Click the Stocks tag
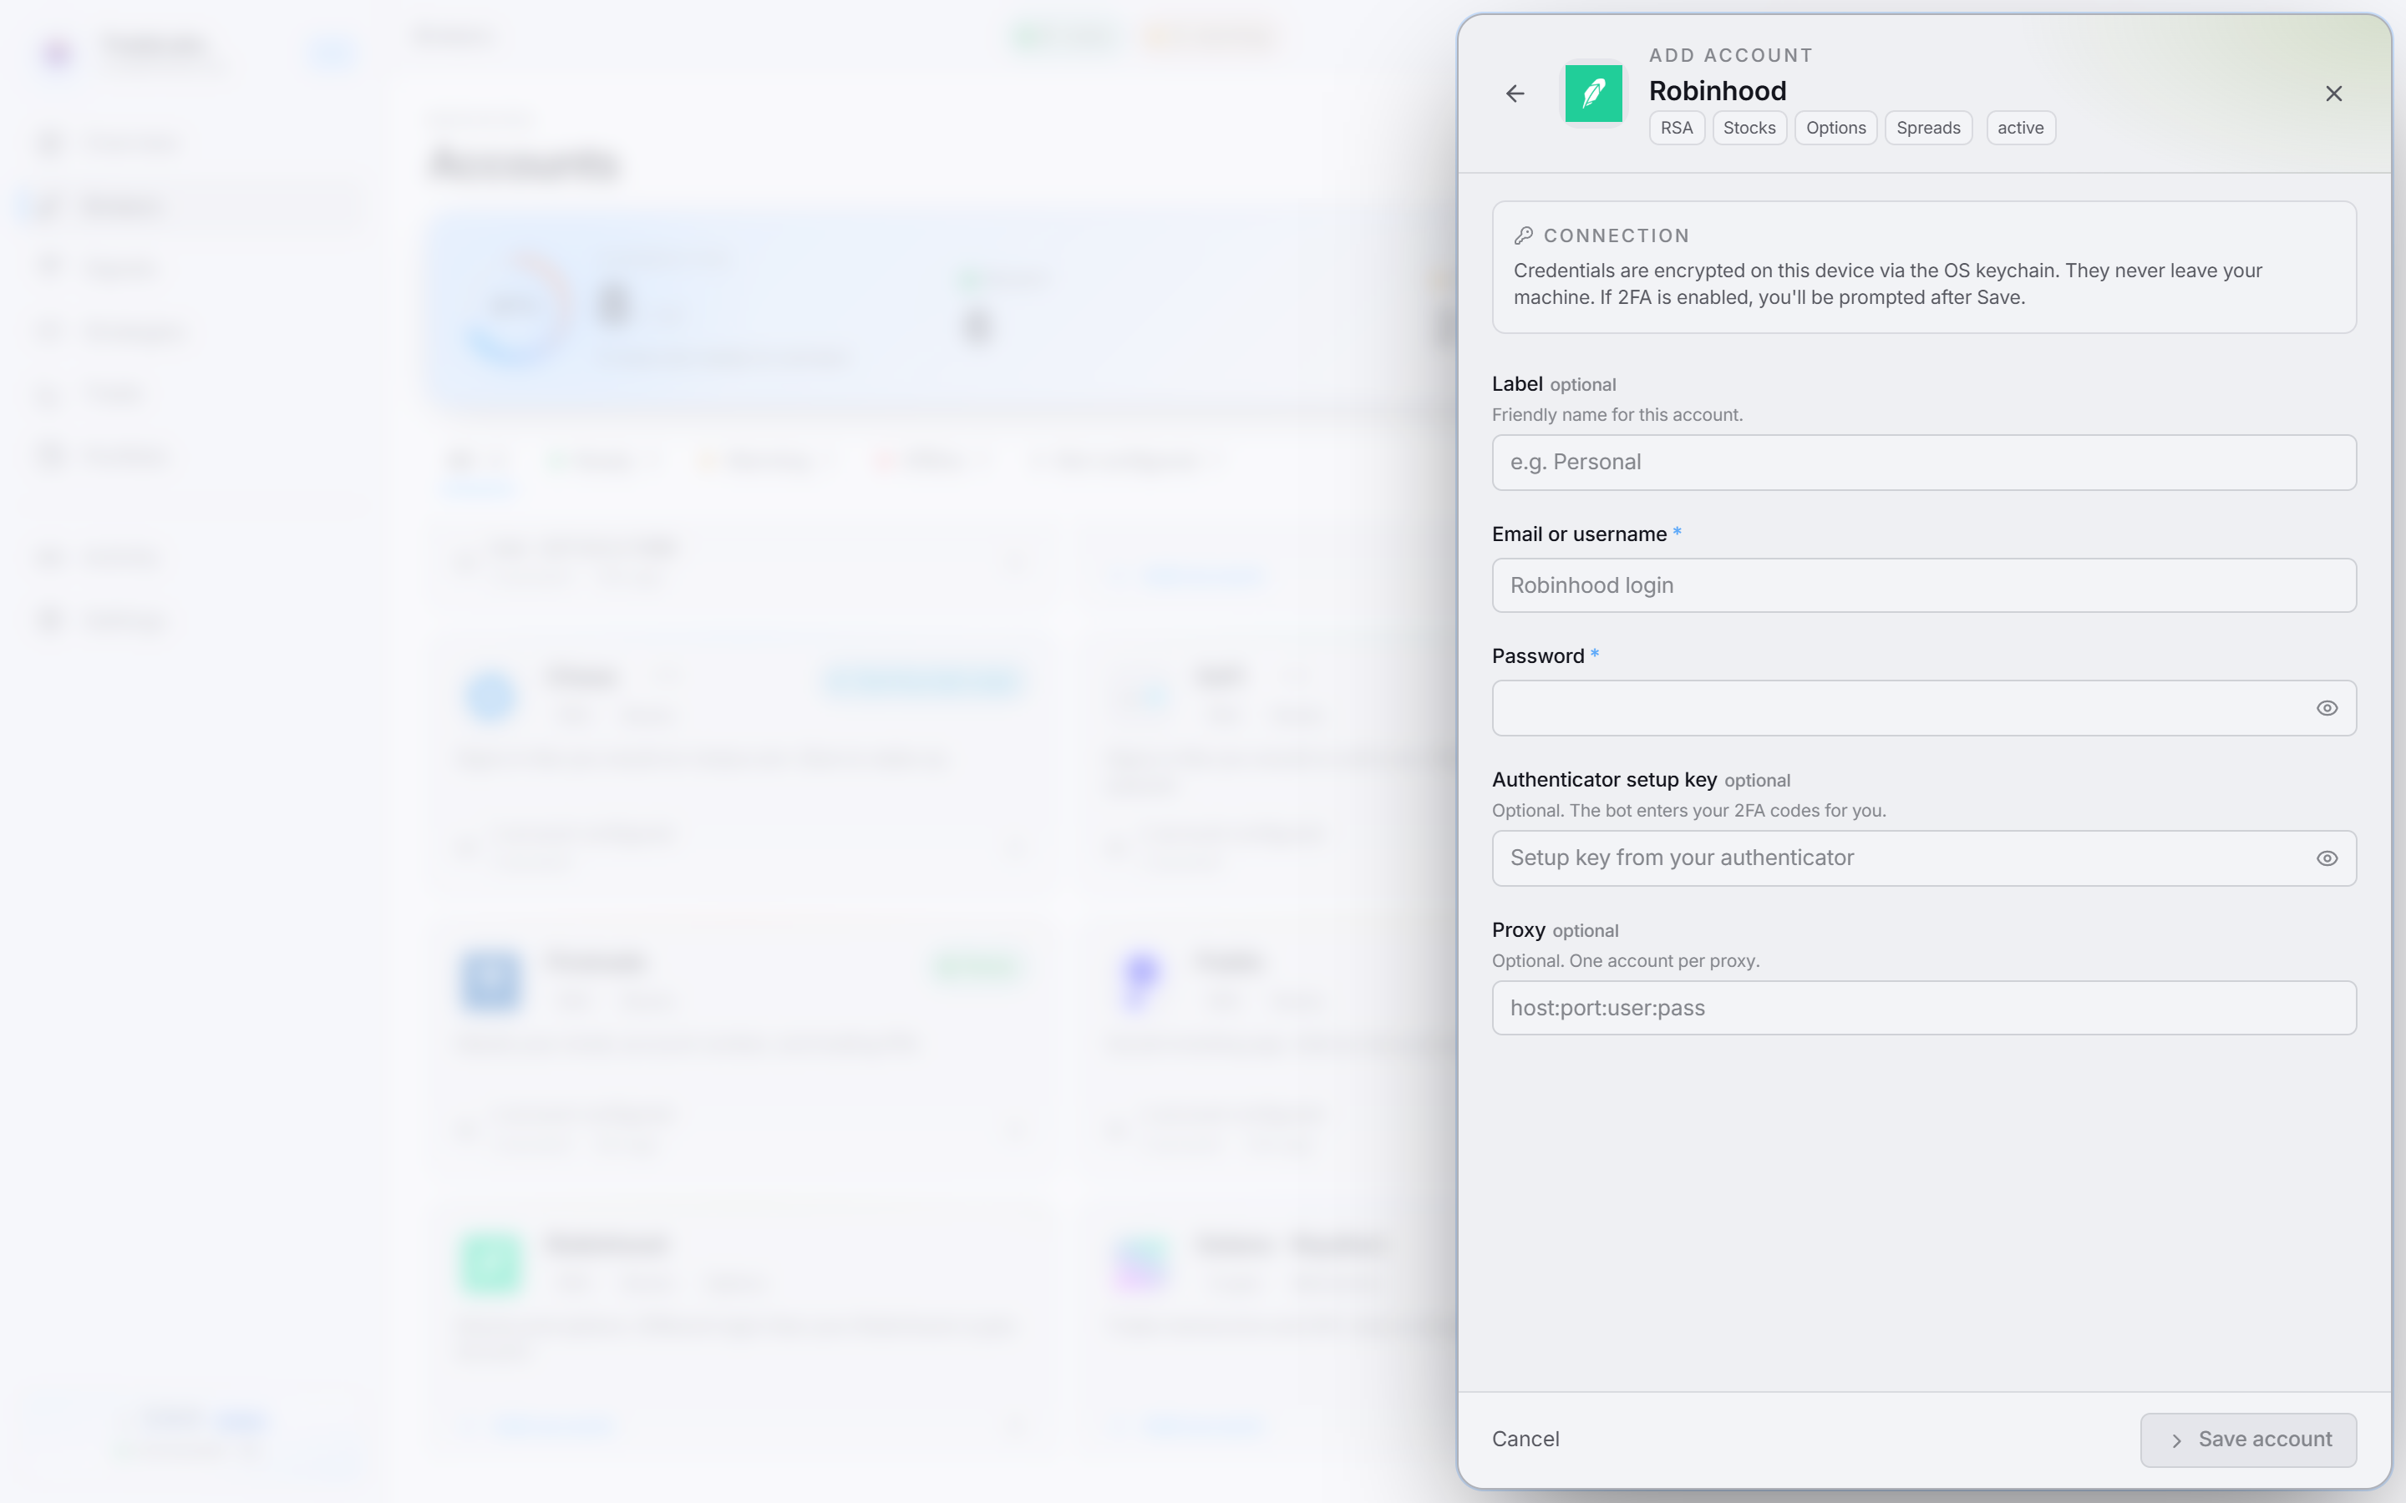The width and height of the screenshot is (2406, 1503). [x=1749, y=129]
